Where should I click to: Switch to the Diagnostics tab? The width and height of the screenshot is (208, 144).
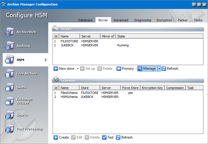[x=142, y=20]
